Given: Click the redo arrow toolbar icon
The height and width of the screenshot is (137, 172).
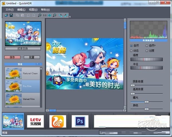Looking at the screenshot, I should tap(34, 15).
